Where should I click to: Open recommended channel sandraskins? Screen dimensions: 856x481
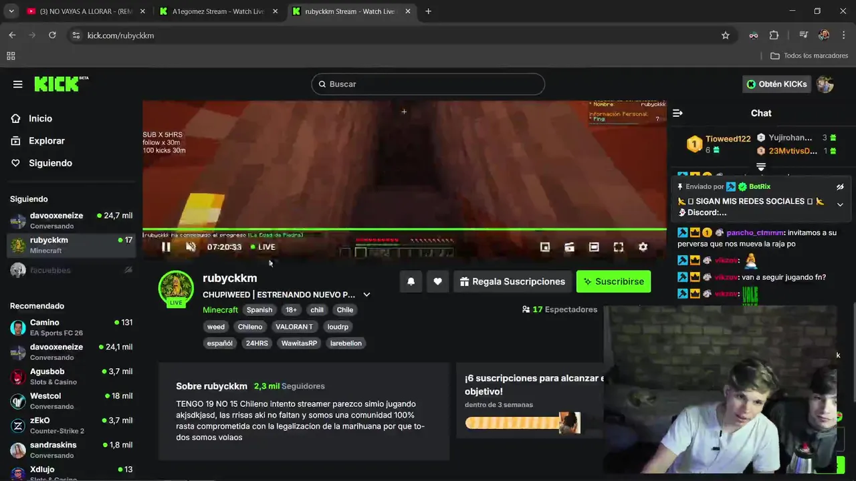tap(71, 450)
